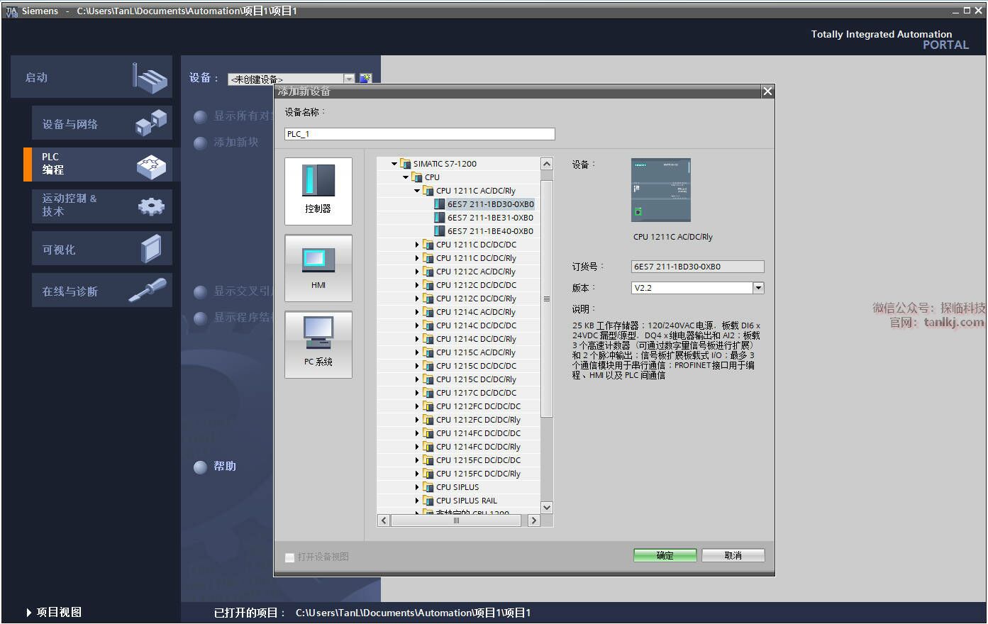
Task: Click the device tree down scroll arrow
Action: [x=547, y=507]
